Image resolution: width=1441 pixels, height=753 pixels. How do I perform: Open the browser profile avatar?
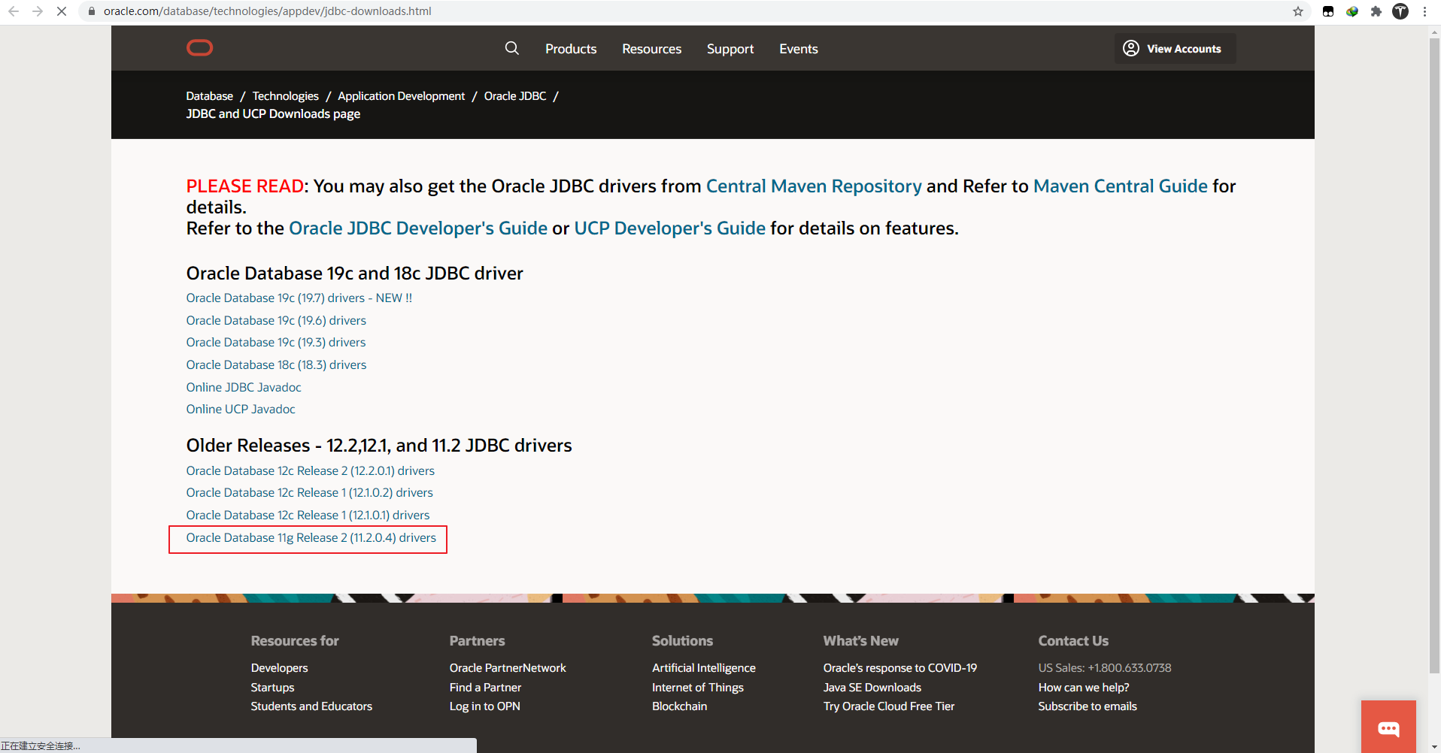tap(1400, 11)
